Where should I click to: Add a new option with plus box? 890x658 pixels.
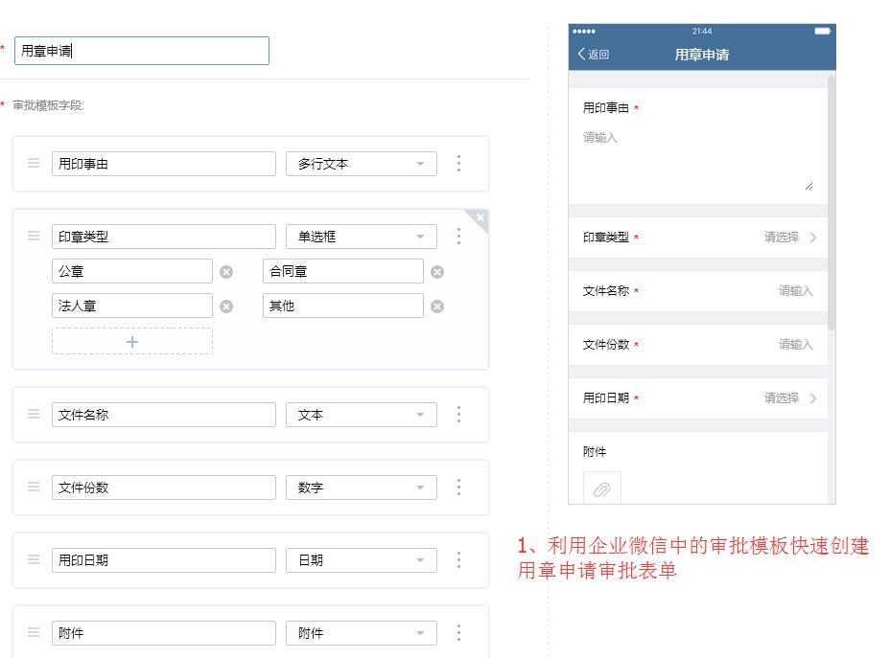pyautogui.click(x=132, y=341)
